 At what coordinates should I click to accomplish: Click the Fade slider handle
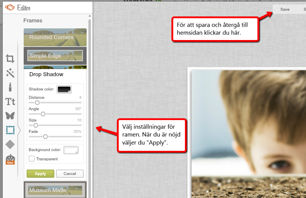tap(45, 137)
